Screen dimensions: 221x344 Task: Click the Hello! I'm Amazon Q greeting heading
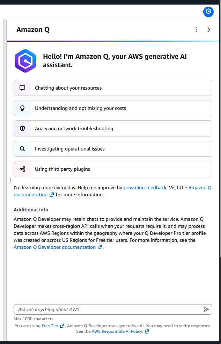(115, 61)
